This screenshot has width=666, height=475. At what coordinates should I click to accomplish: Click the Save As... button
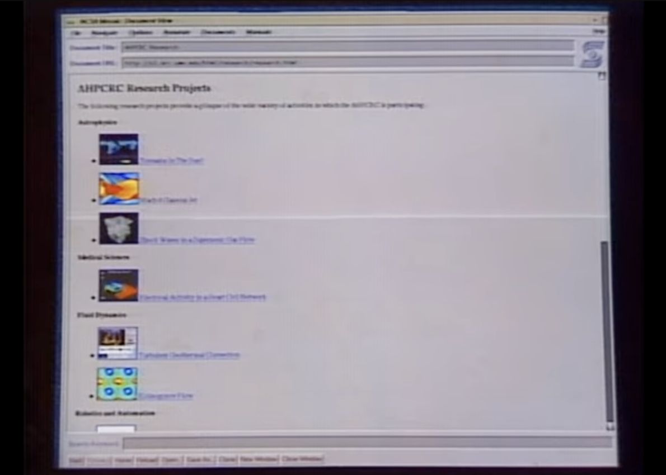(x=200, y=460)
